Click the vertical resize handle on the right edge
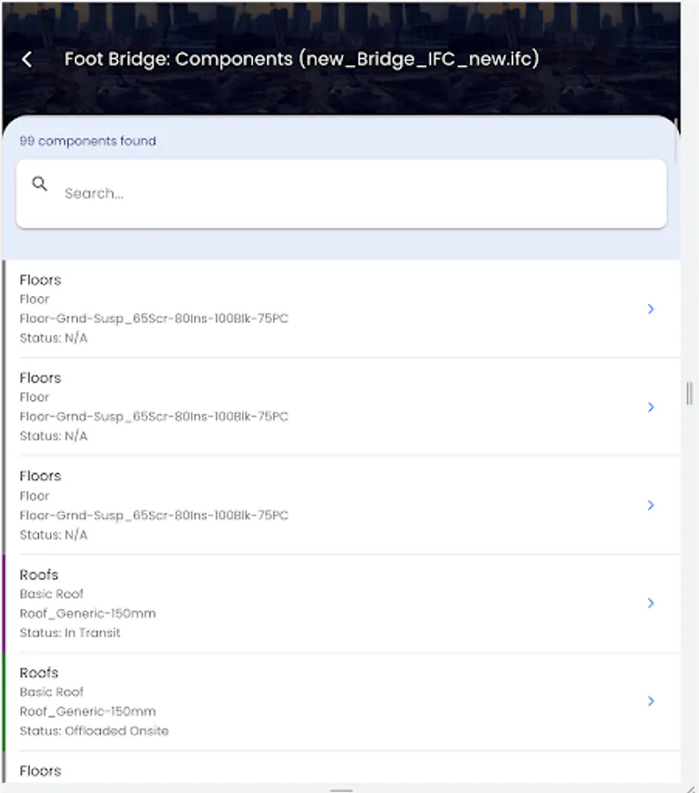The width and height of the screenshot is (699, 793). (689, 393)
